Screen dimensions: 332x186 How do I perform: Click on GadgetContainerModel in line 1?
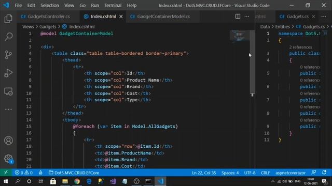pyautogui.click(x=86, y=34)
